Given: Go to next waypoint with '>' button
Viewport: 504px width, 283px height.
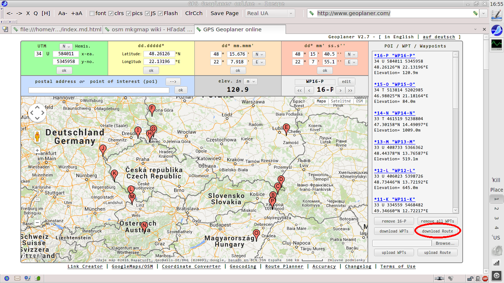Looking at the screenshot, I should click(340, 90).
